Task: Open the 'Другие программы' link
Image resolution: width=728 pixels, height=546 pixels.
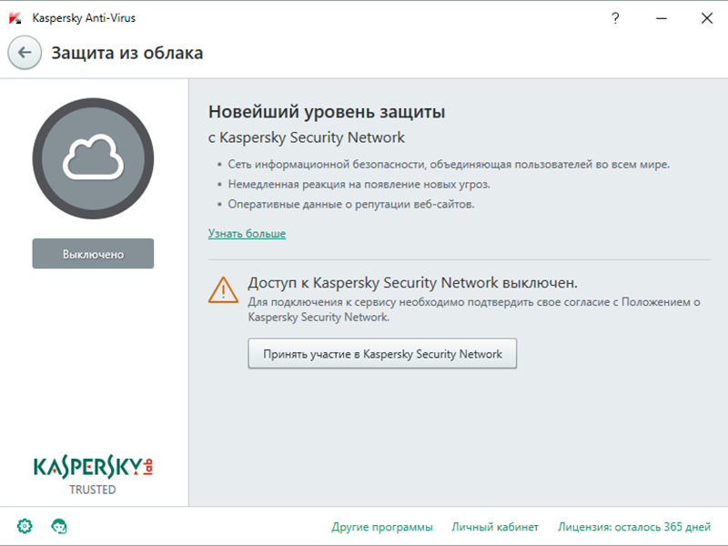Action: (x=382, y=527)
